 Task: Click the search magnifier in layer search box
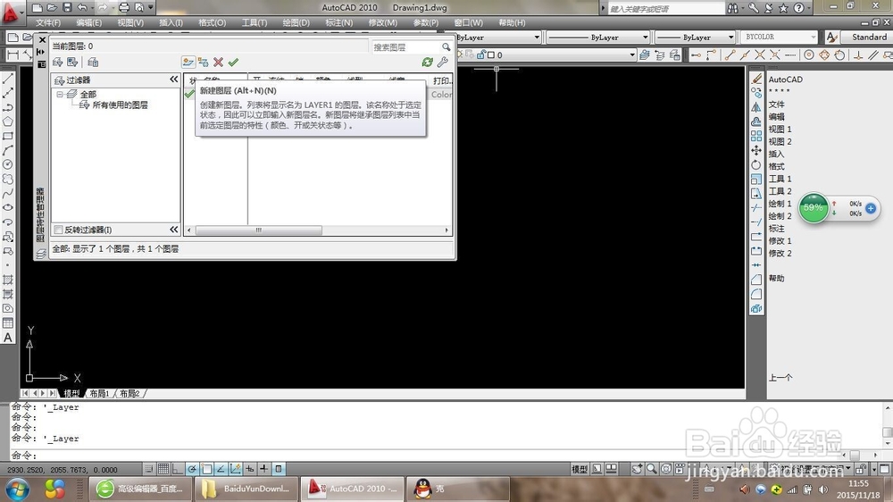click(x=446, y=46)
